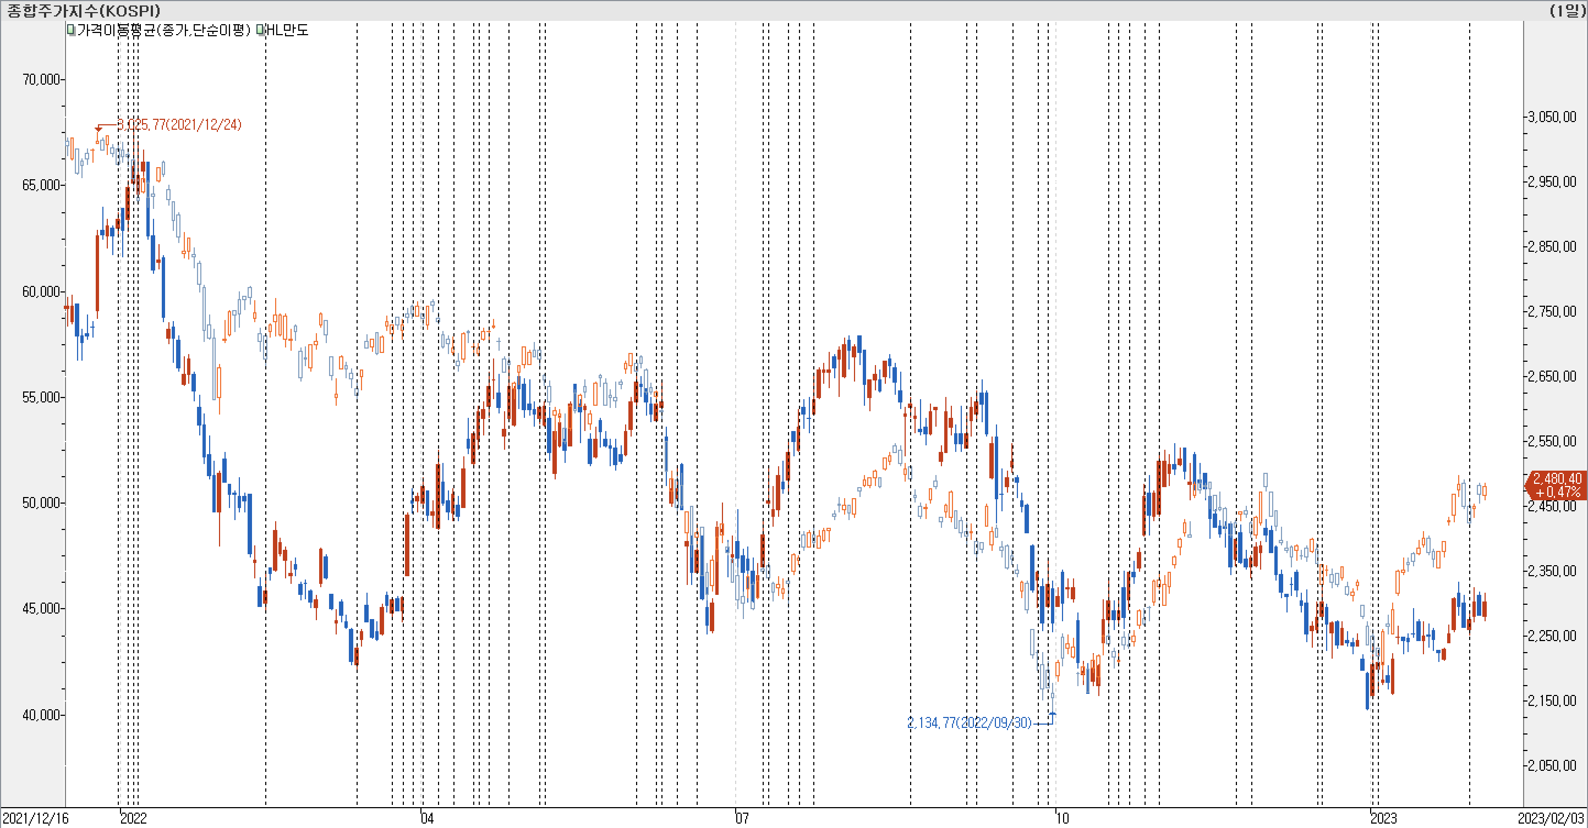The width and height of the screenshot is (1588, 828).
Task: Click the 04 month marker on time axis
Action: click(427, 818)
